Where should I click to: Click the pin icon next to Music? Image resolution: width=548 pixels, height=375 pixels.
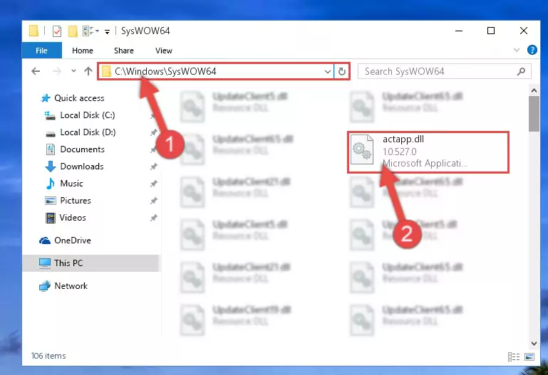click(153, 184)
